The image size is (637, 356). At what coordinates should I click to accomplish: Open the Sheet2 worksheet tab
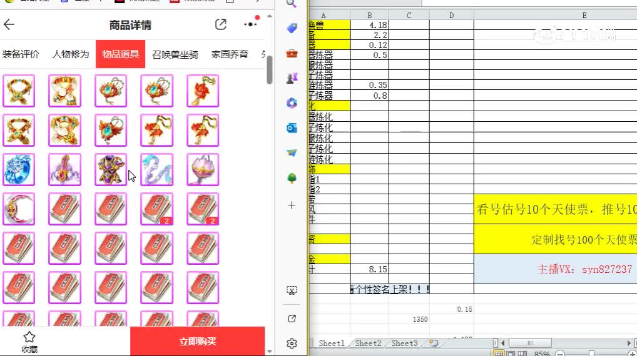pyautogui.click(x=368, y=343)
